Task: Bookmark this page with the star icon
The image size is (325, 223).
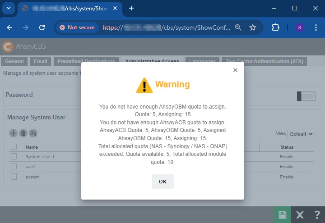Action: tap(253, 27)
